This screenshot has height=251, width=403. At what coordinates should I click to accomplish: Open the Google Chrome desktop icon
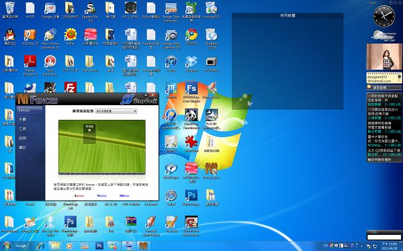pos(191,35)
